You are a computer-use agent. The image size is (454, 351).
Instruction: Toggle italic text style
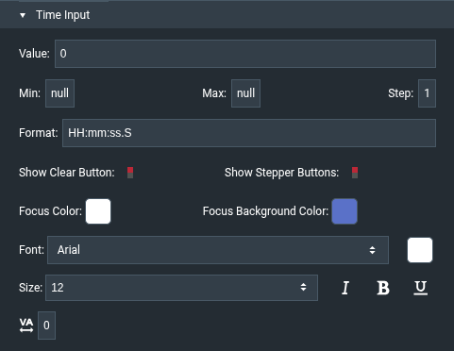tap(345, 288)
